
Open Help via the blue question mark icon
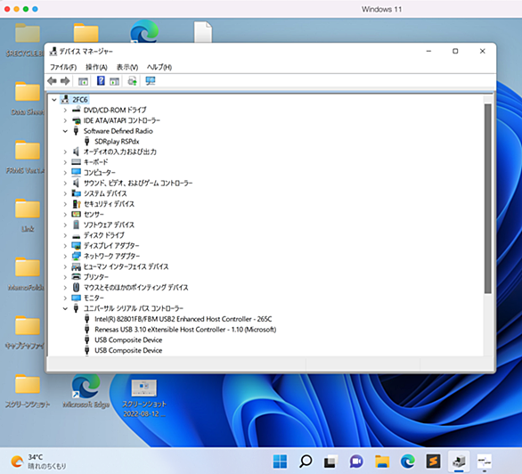(x=101, y=81)
